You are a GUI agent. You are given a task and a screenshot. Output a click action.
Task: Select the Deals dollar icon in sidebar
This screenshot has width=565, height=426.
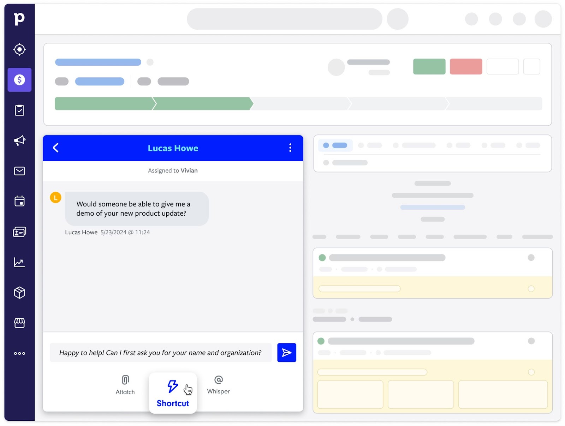tap(19, 80)
